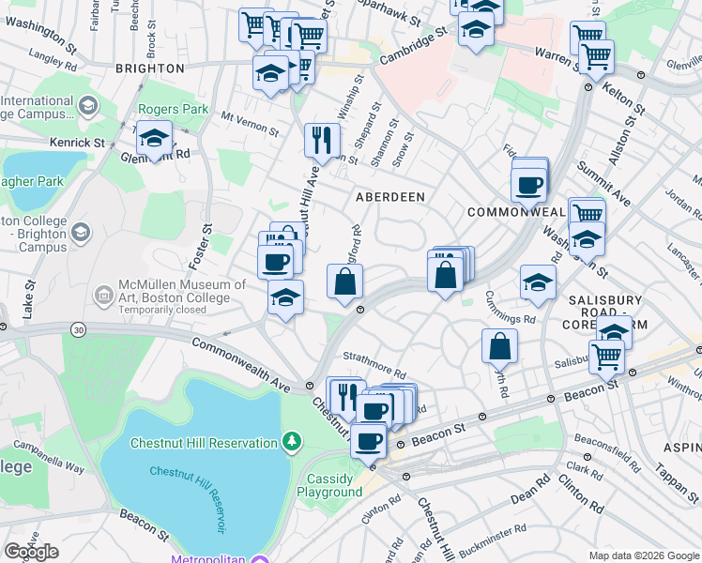Viewport: 702px width, 563px height.
Task: Click the Kenrick St label
Action: click(x=77, y=143)
